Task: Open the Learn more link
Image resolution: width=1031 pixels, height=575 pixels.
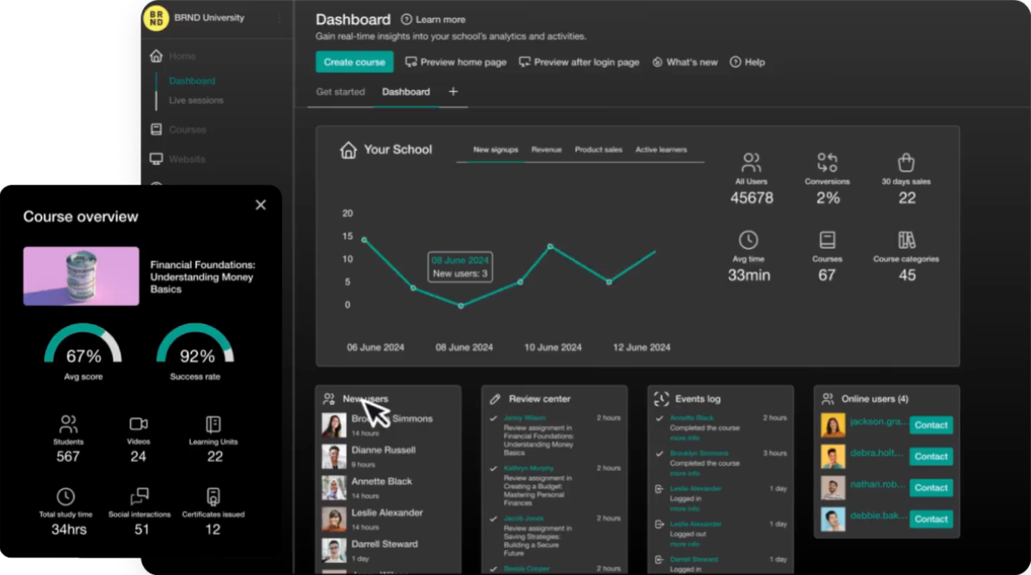Action: (x=433, y=19)
